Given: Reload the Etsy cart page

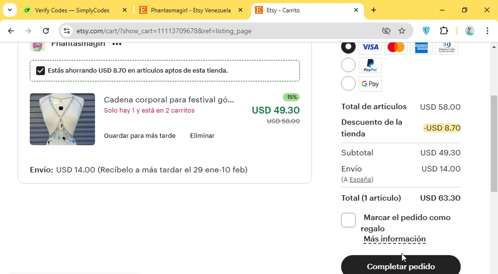Looking at the screenshot, I should click(x=46, y=31).
